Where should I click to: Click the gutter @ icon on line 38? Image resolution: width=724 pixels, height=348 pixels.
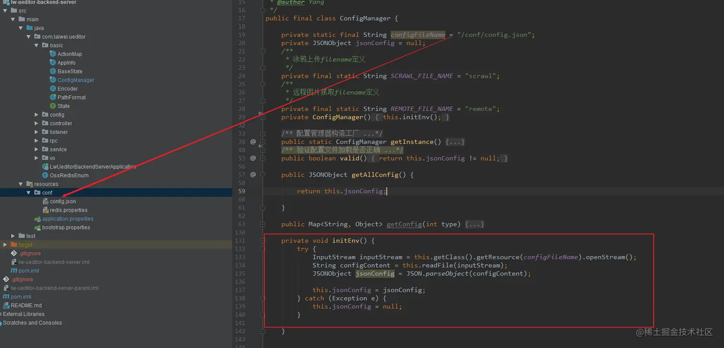pyautogui.click(x=253, y=141)
